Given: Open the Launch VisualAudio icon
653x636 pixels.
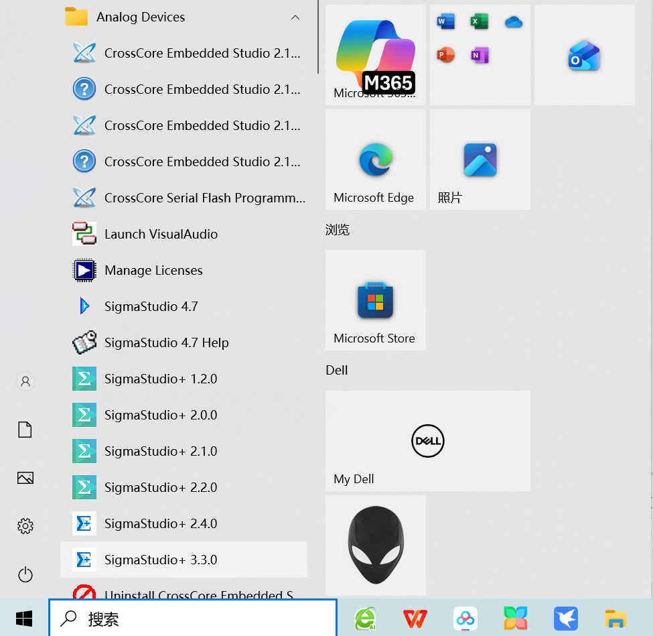Looking at the screenshot, I should 84,234.
